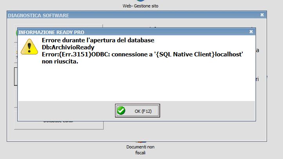Click the yellow warning triangle icon
The height and width of the screenshot is (159, 283).
(29, 47)
